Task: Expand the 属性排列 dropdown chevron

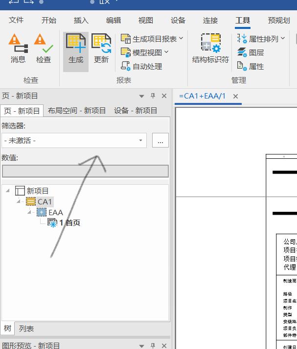Action: click(x=283, y=39)
